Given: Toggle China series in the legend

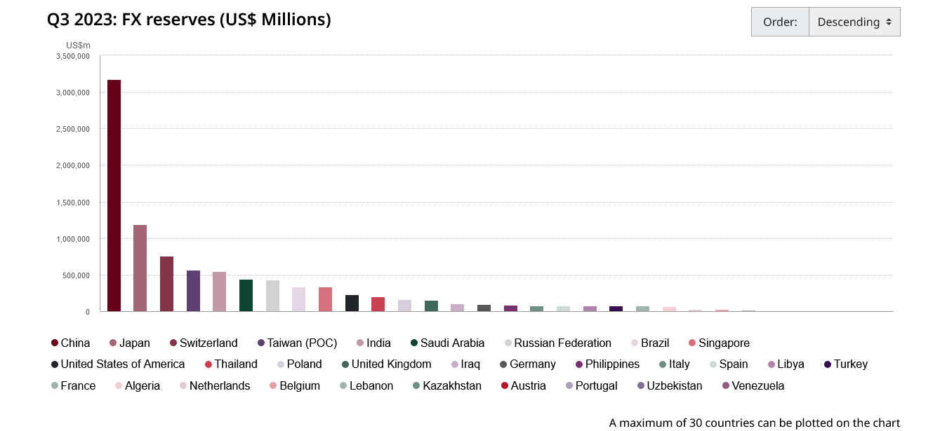Looking at the screenshot, I should coord(75,343).
